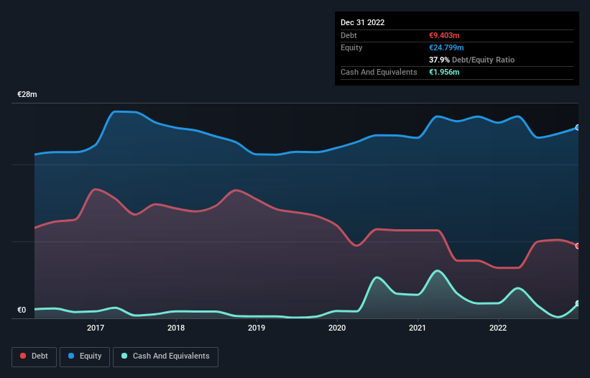Click the Dec 31 2022 tooltip date

362,22
